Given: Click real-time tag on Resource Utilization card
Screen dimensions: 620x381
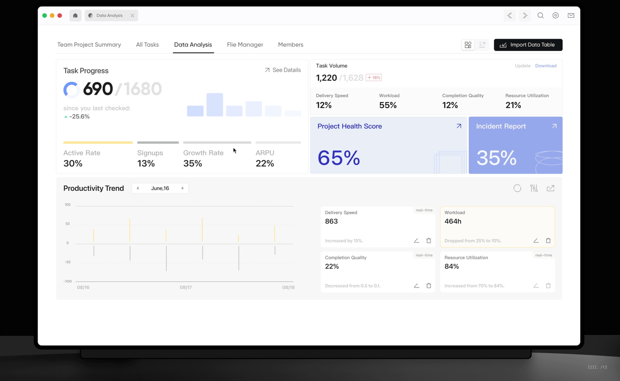Looking at the screenshot, I should 543,255.
